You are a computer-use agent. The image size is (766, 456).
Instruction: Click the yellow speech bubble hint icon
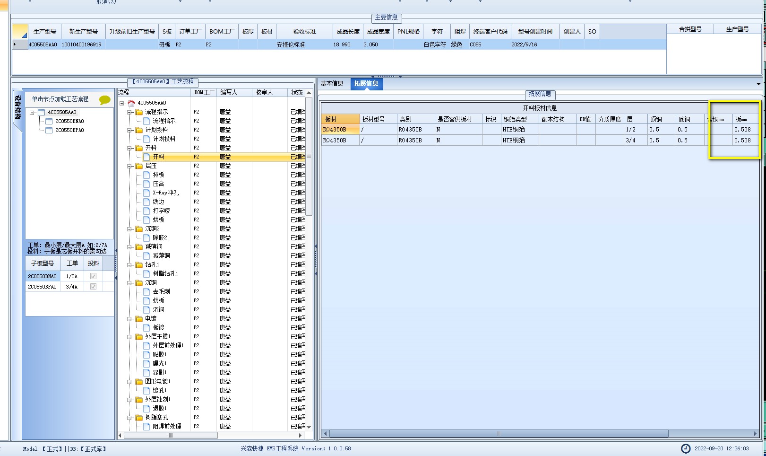coord(104,100)
